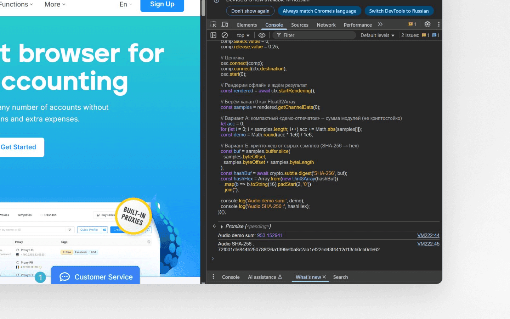Screen dimensions: 510x319
Task: Open DevTools settings gear
Action: tap(427, 24)
